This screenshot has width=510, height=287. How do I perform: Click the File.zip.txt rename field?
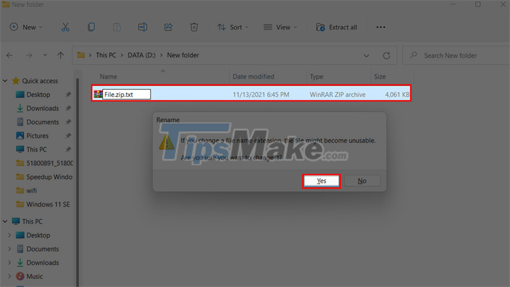(x=126, y=94)
